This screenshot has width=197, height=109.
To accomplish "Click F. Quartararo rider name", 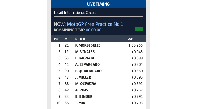I will pyautogui.click(x=88, y=71).
